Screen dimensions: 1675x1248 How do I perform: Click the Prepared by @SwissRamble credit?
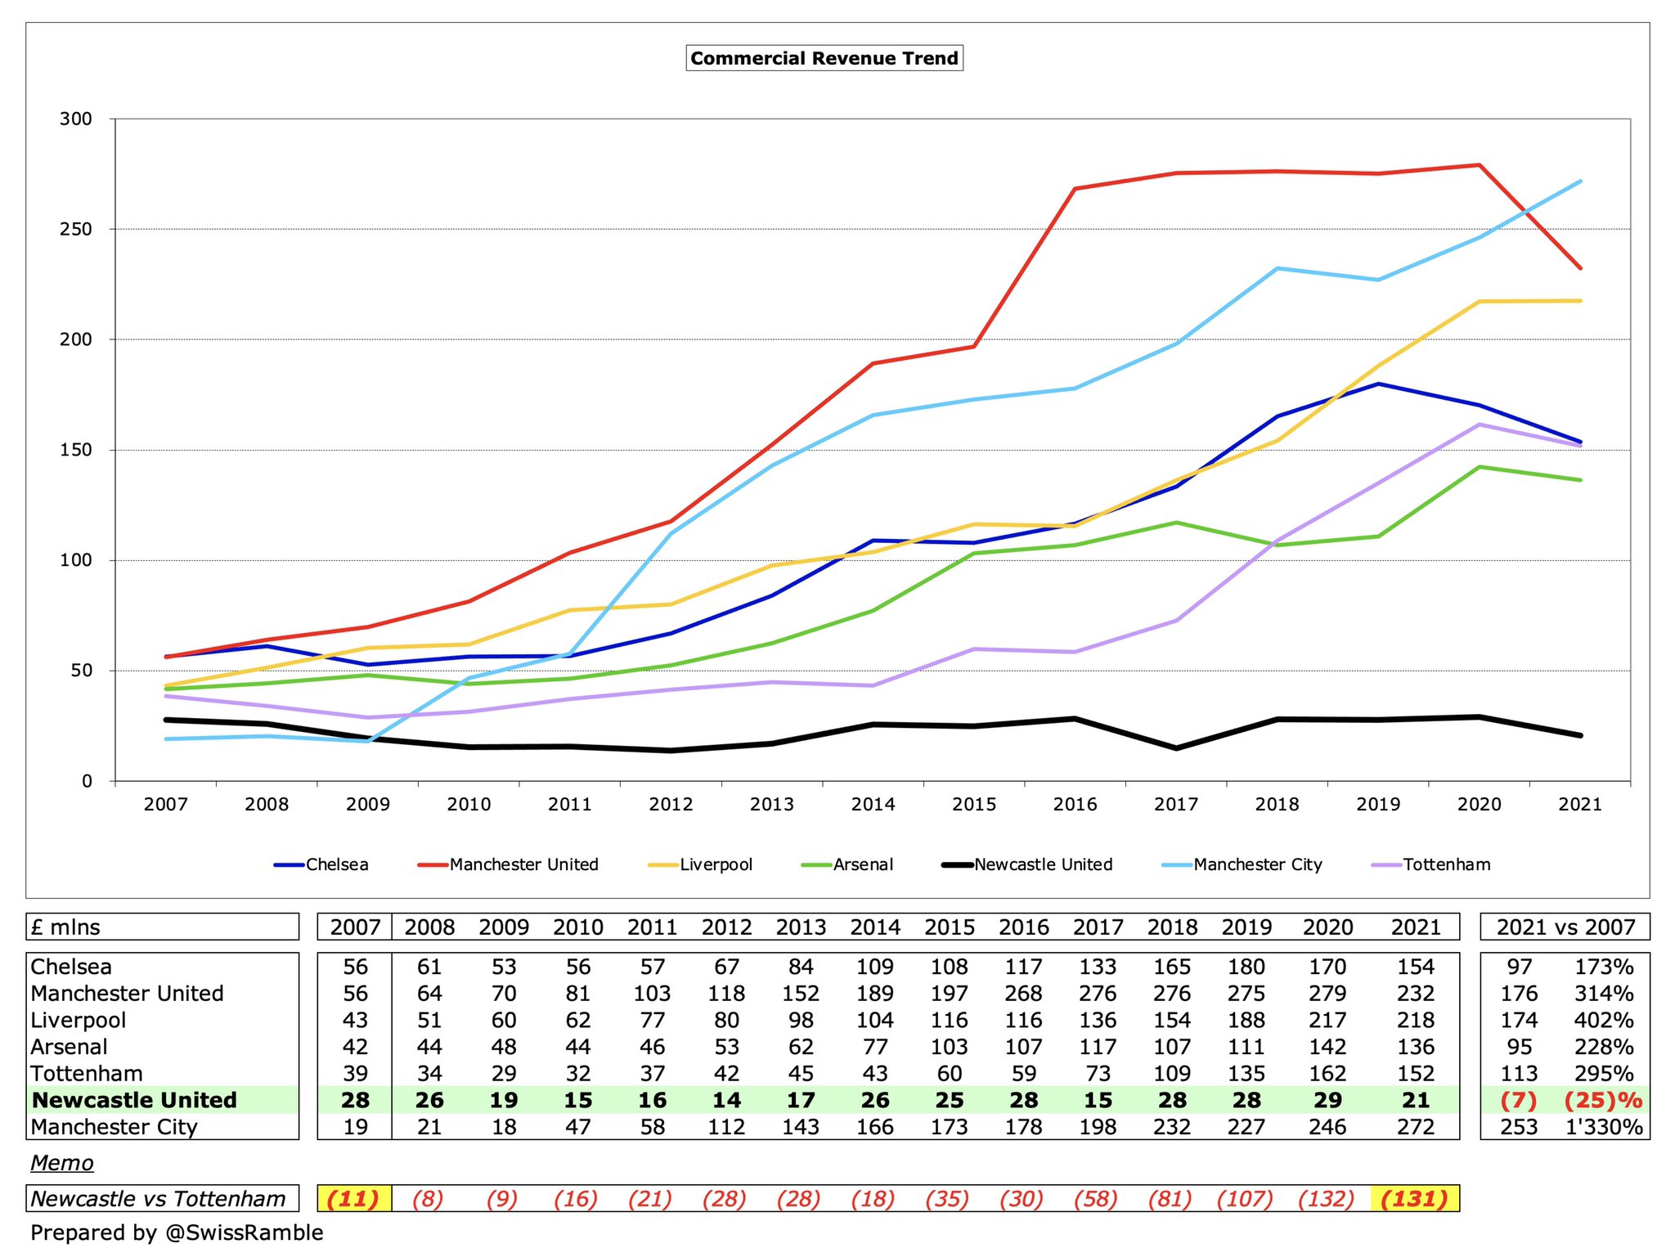tap(177, 1232)
